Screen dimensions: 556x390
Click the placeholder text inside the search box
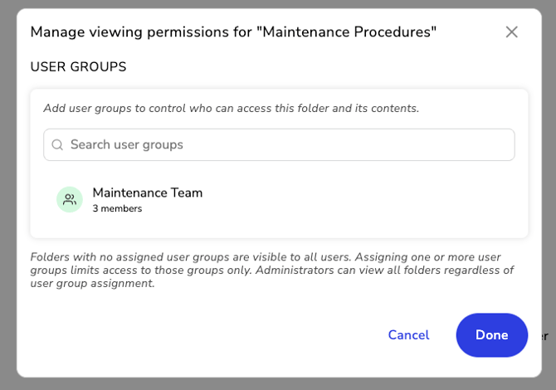coord(126,144)
